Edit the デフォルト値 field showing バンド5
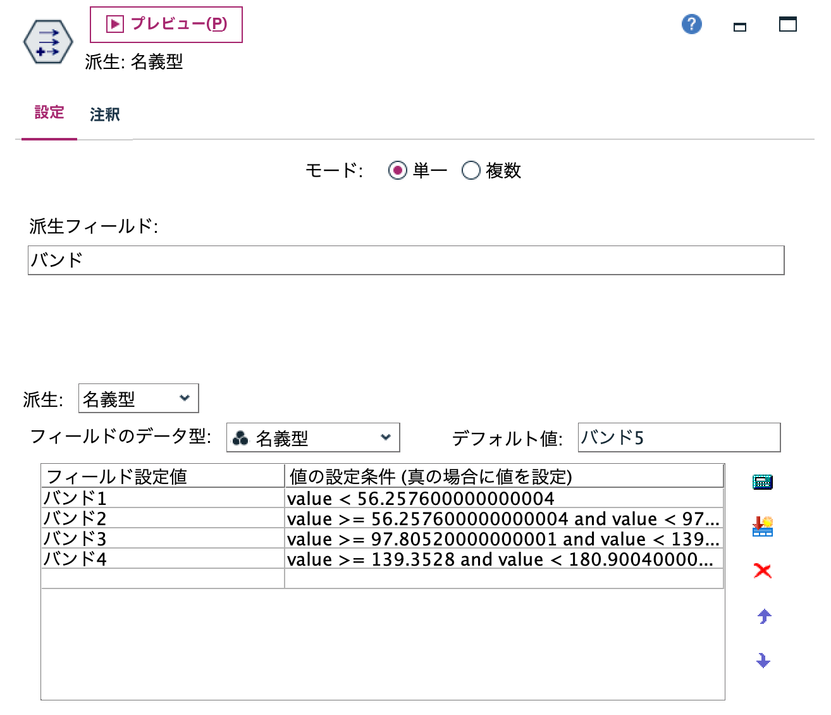This screenshot has width=831, height=715. (678, 437)
